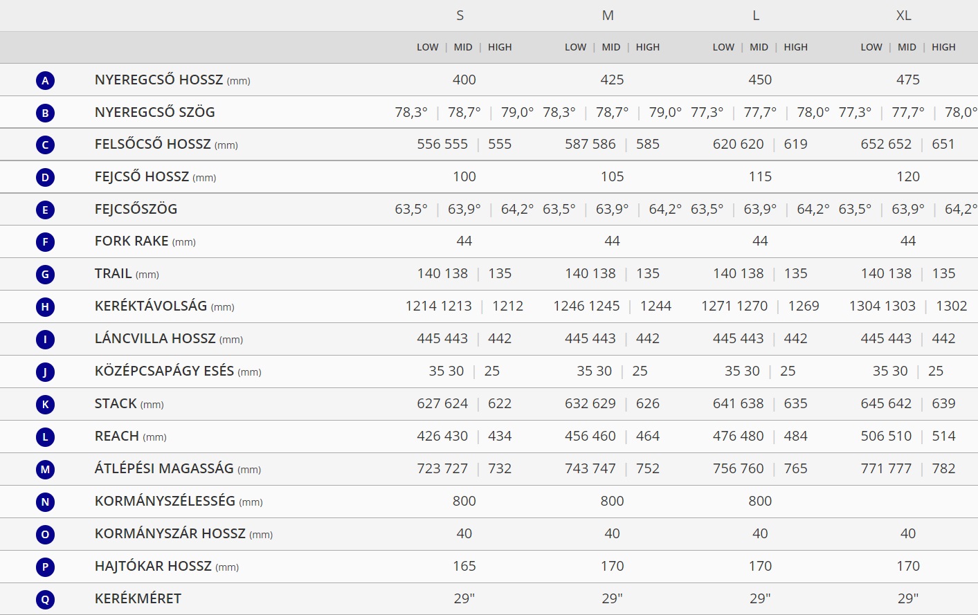Click the blue G marker icon
This screenshot has height=615, width=978.
[x=45, y=275]
